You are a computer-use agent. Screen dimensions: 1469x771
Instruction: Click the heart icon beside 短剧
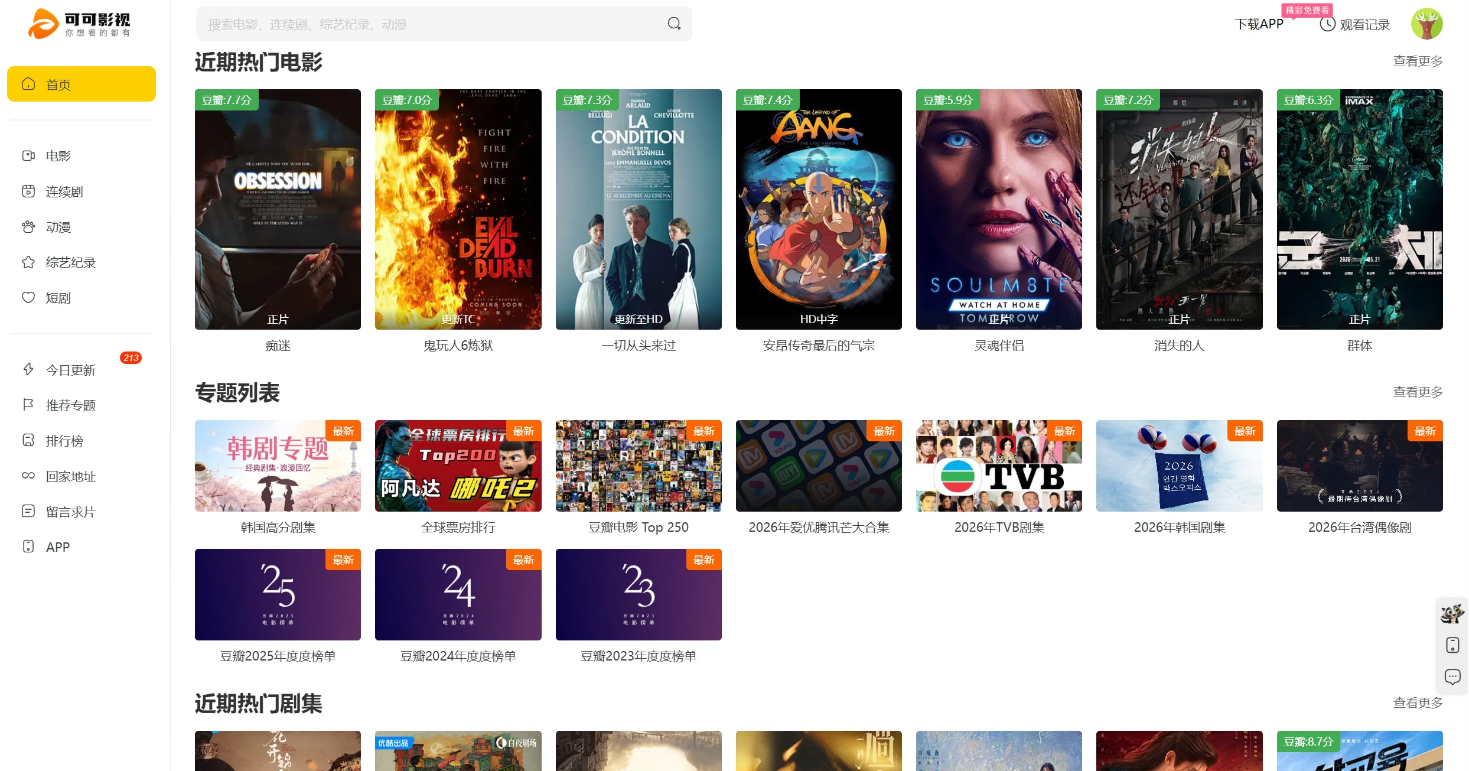[x=28, y=298]
